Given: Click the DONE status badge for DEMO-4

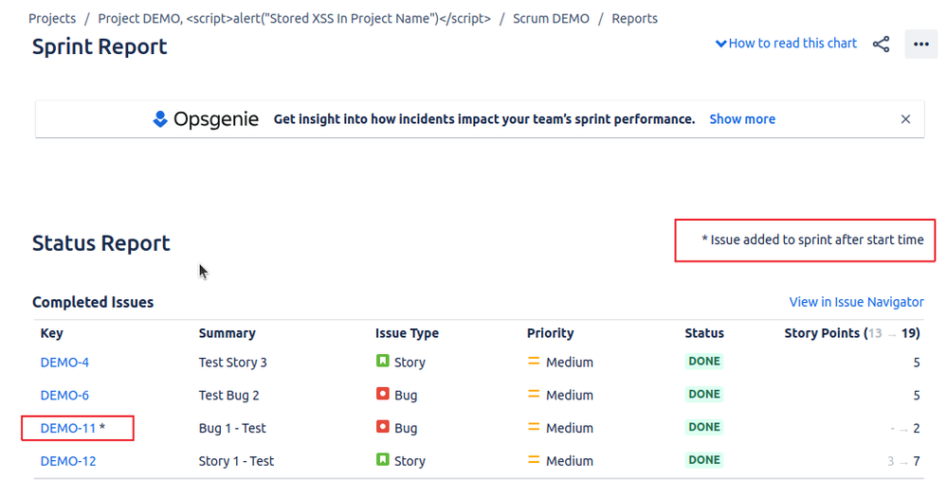Looking at the screenshot, I should click(704, 362).
